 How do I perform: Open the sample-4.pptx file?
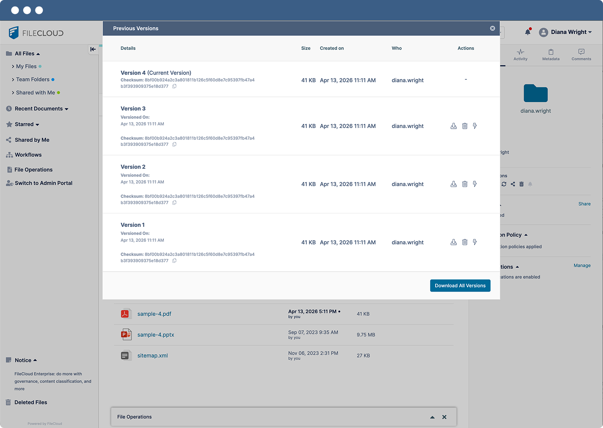click(156, 335)
